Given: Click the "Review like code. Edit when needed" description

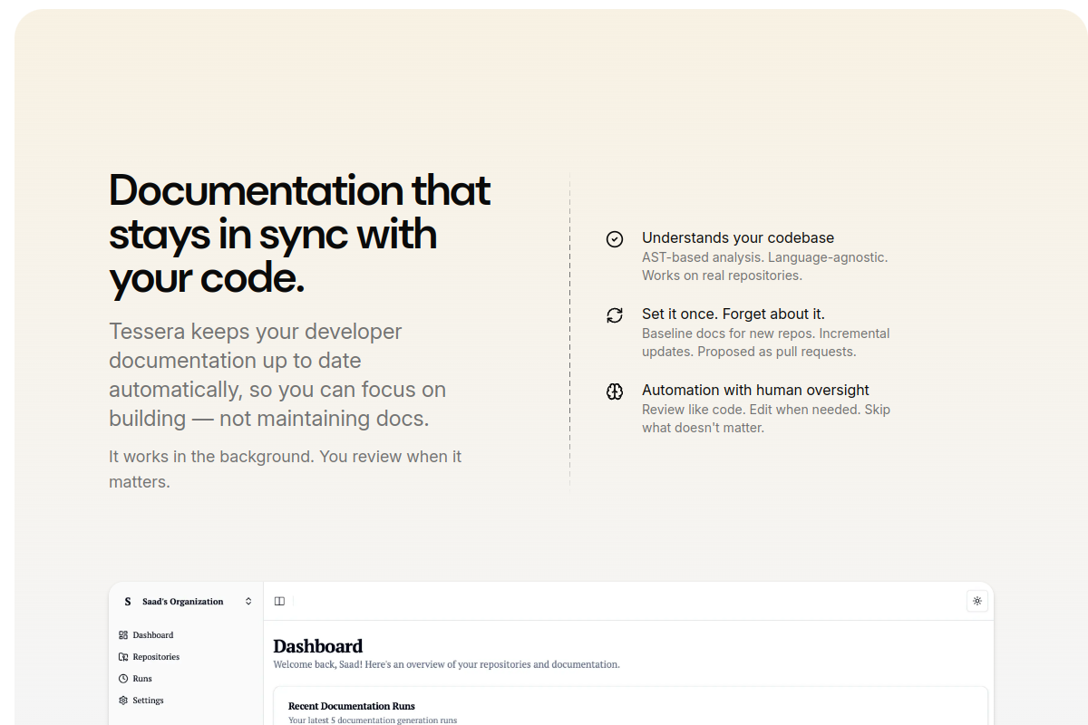Looking at the screenshot, I should tap(766, 419).
